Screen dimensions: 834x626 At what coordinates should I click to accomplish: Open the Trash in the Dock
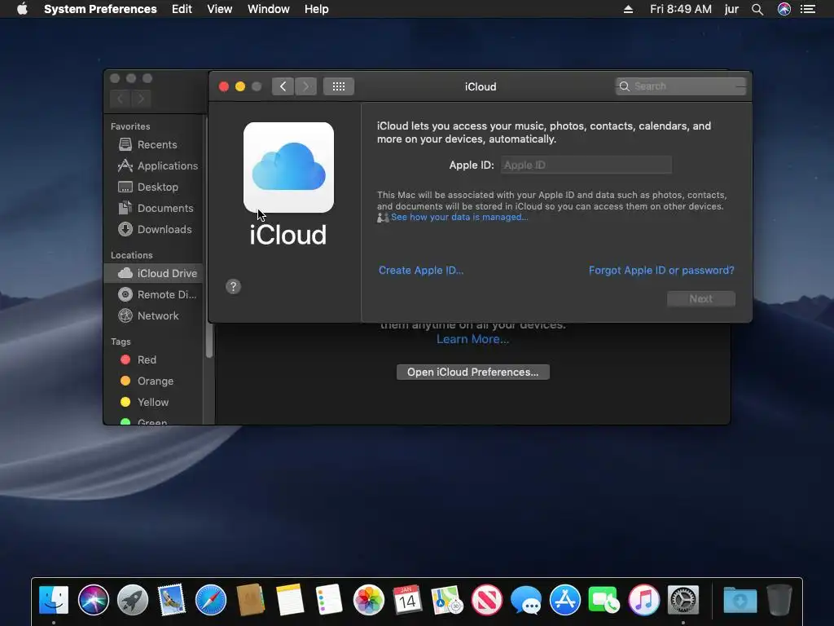(x=779, y=600)
